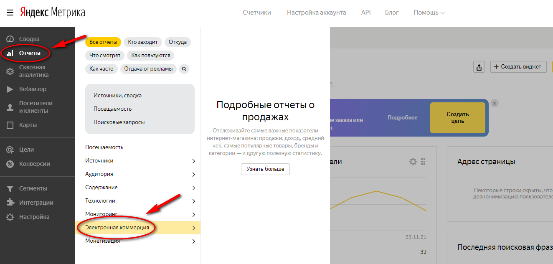The image size is (553, 264).
Task: Select the Как пользуются filter tab
Action: click(151, 56)
